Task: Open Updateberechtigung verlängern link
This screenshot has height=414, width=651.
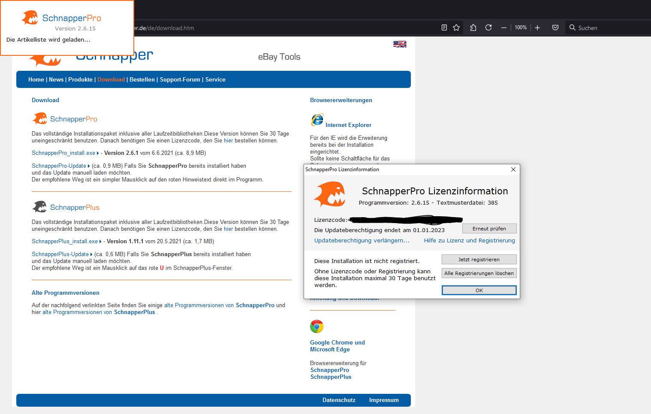Action: (x=362, y=240)
